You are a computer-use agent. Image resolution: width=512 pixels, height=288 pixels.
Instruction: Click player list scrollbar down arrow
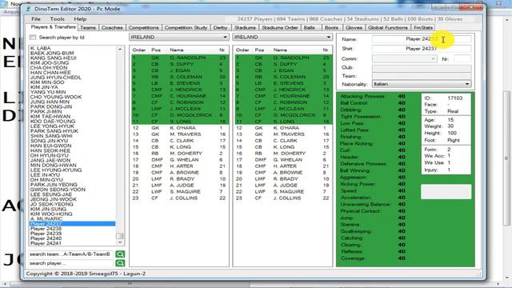(x=120, y=242)
